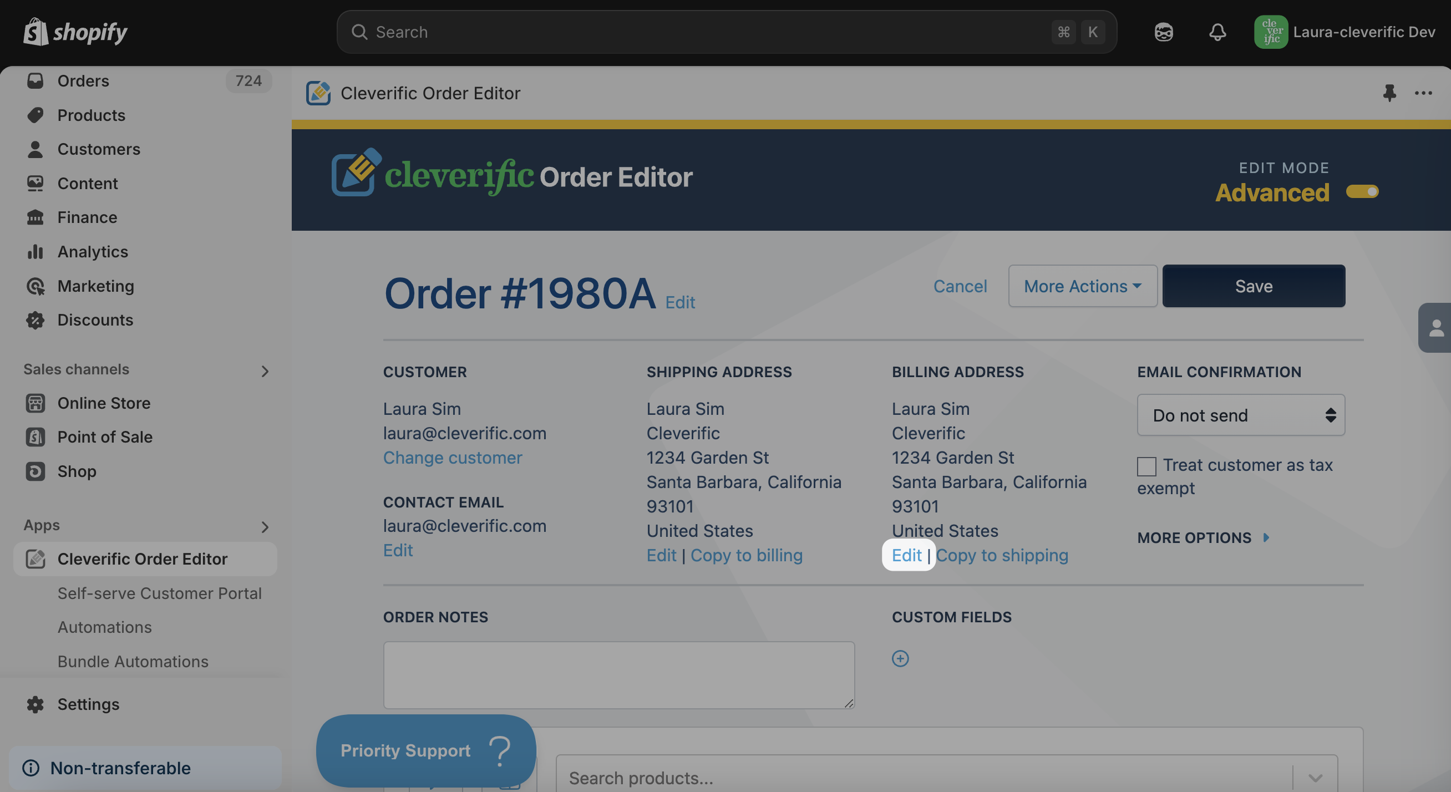Pin the Cleverific Order Editor app
This screenshot has height=792, width=1451.
point(1389,93)
